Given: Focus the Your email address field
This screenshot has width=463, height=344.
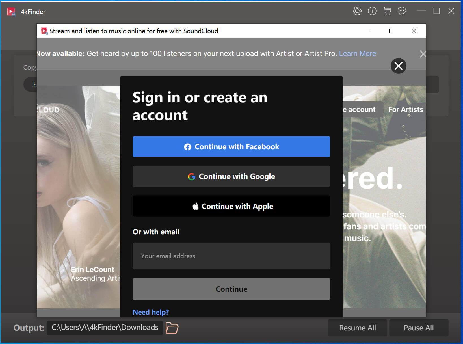Looking at the screenshot, I should pyautogui.click(x=231, y=256).
